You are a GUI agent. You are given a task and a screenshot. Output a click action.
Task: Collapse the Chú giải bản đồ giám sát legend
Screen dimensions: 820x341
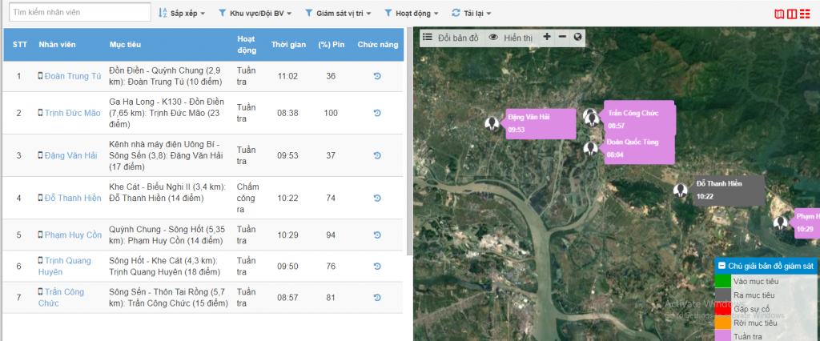(722, 266)
